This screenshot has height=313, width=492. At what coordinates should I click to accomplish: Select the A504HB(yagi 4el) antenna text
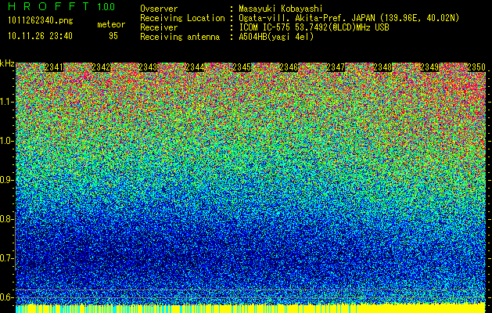276,37
